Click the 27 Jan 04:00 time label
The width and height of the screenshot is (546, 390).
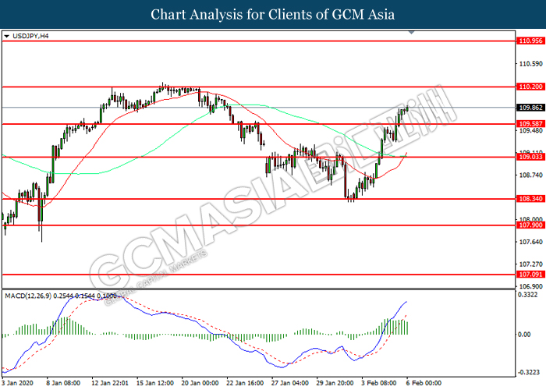pyautogui.click(x=290, y=383)
